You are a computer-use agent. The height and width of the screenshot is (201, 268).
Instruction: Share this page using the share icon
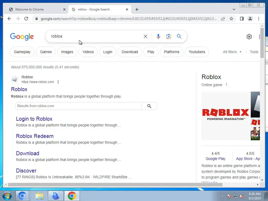tap(223, 19)
